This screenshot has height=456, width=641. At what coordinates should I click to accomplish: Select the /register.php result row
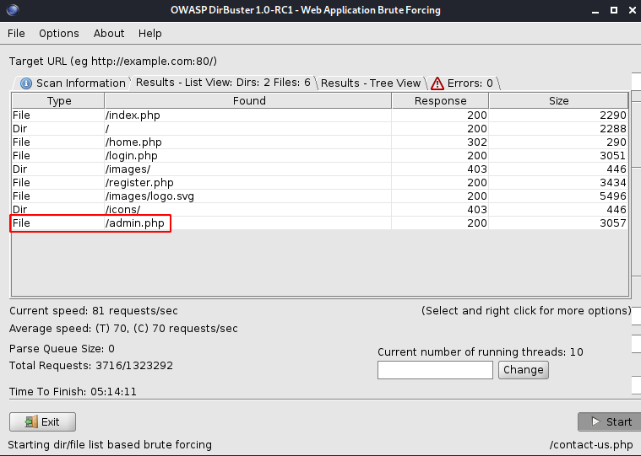click(x=320, y=182)
